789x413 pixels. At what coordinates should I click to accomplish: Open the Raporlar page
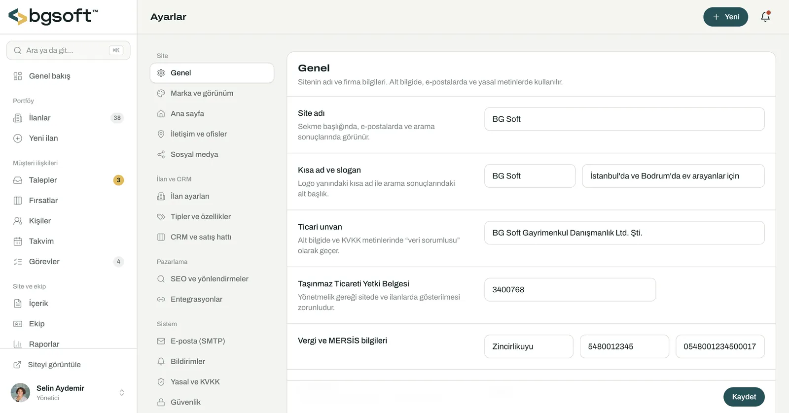tap(69, 344)
